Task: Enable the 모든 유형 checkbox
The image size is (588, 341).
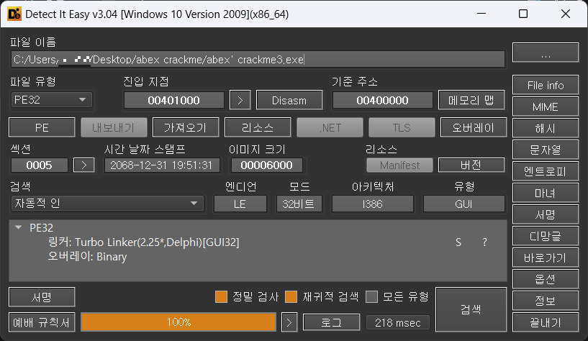Action: tap(371, 297)
